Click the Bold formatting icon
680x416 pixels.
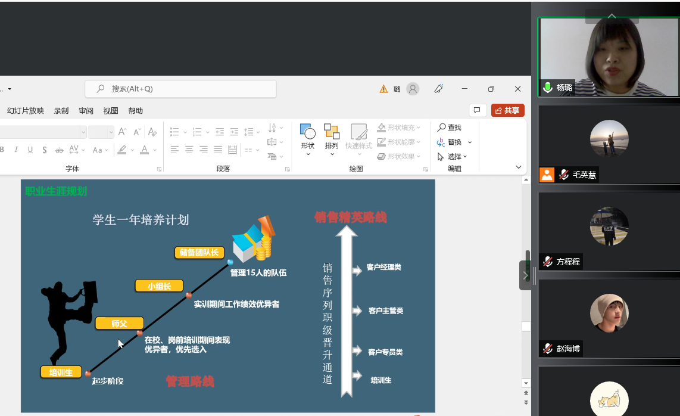2,150
